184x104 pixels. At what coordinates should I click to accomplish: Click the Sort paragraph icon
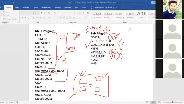point(84,13)
